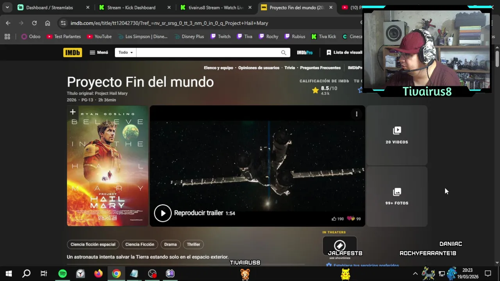This screenshot has height=281, width=500.
Task: Open Task View in the taskbar
Action: pyautogui.click(x=44, y=274)
